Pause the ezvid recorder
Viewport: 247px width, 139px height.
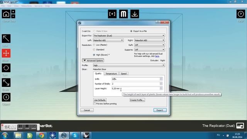point(20,127)
